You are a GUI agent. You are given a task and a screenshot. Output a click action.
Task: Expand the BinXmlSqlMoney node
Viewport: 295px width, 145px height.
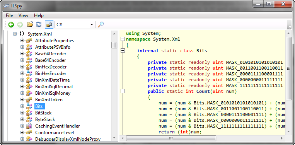click(x=22, y=93)
